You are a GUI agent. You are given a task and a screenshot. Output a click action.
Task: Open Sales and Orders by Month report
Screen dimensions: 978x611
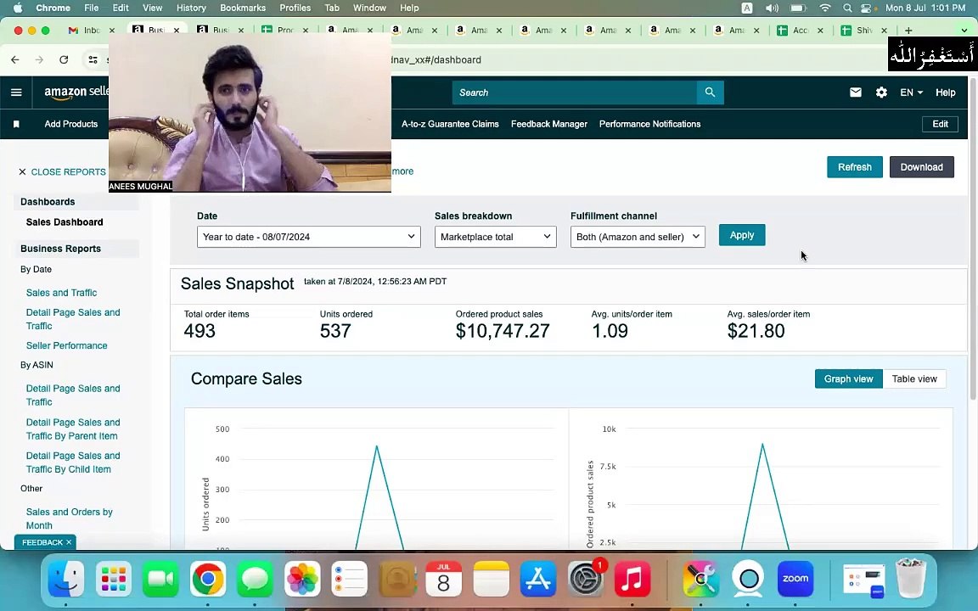coord(70,519)
